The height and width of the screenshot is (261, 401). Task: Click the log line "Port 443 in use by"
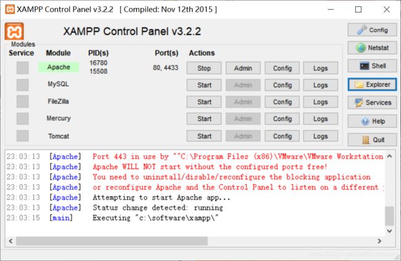point(238,156)
